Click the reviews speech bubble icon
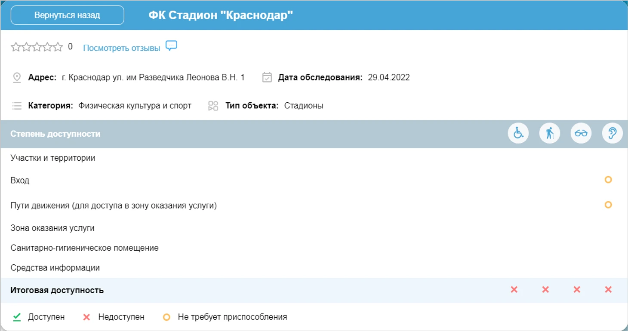The width and height of the screenshot is (628, 331). (172, 46)
